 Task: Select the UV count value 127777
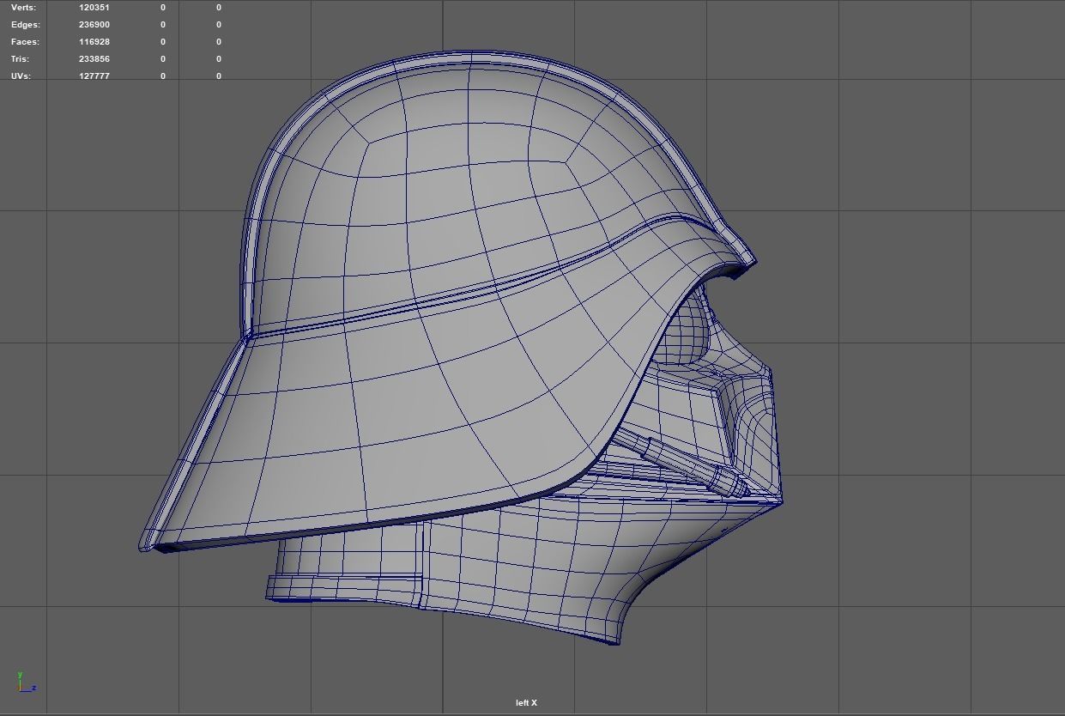94,76
